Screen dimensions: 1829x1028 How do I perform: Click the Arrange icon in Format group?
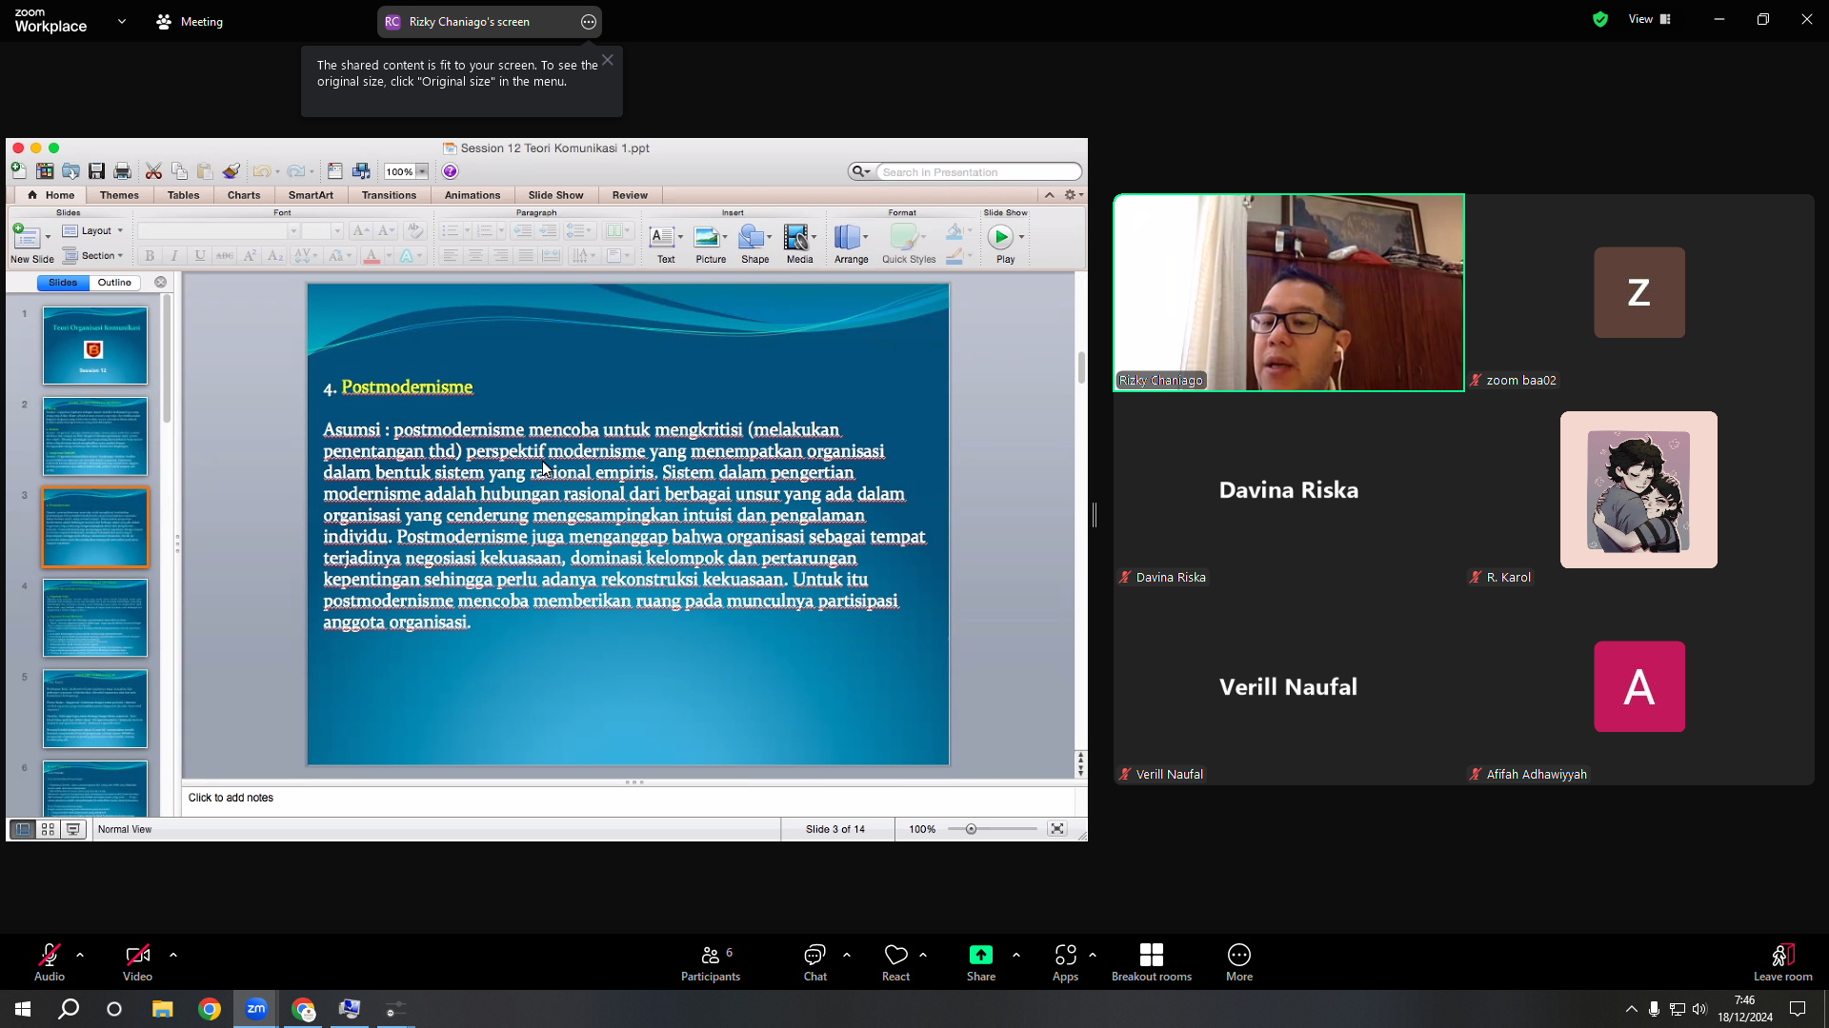(848, 236)
